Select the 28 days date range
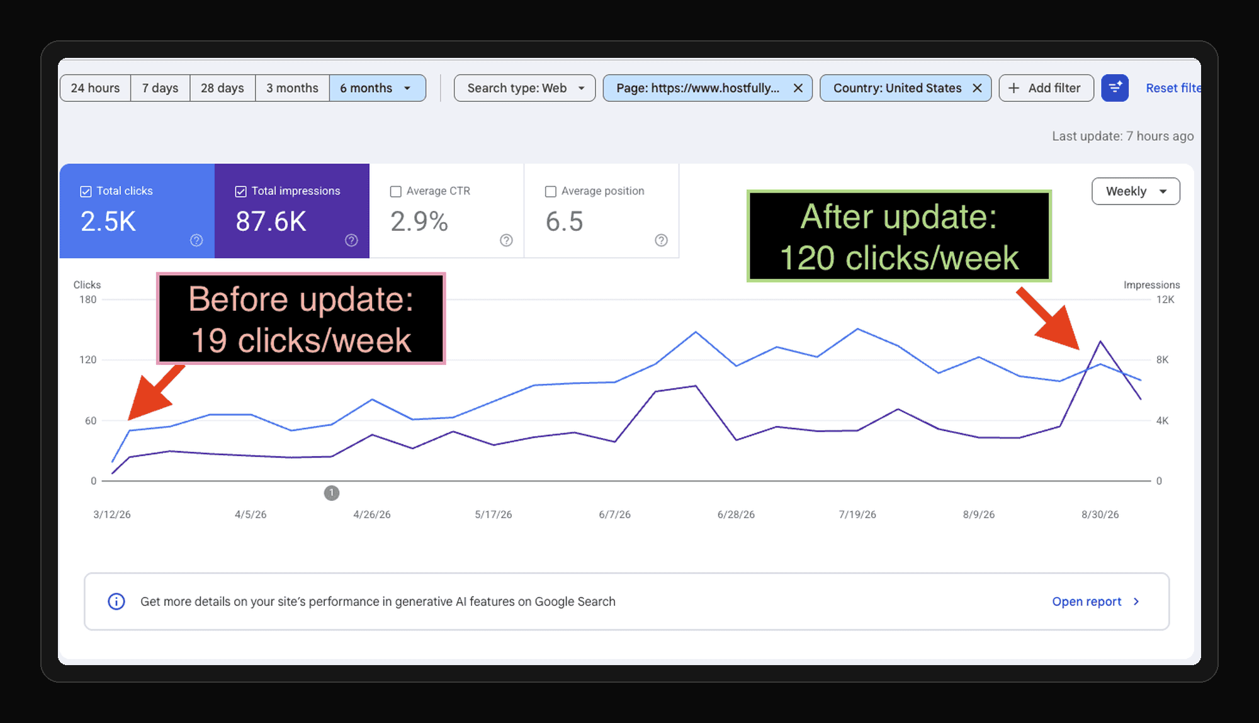 point(222,88)
